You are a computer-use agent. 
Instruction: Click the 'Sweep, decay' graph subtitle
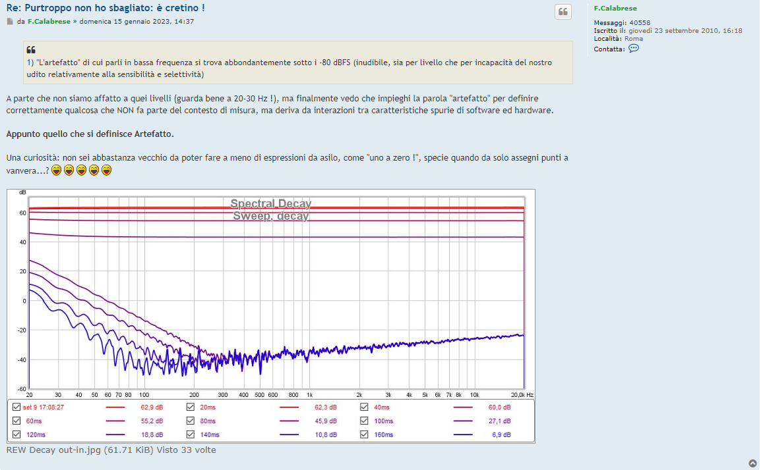pyautogui.click(x=270, y=215)
